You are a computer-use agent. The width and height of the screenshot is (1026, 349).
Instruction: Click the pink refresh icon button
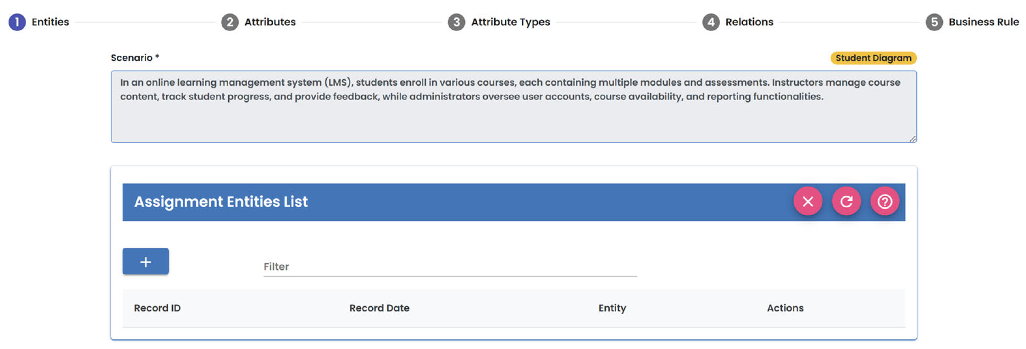point(846,201)
